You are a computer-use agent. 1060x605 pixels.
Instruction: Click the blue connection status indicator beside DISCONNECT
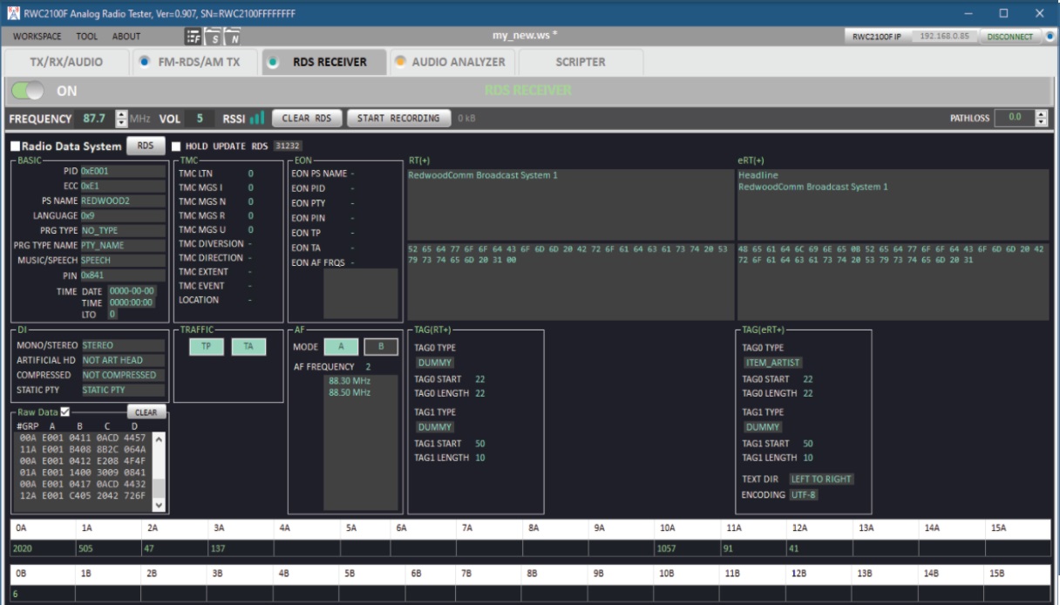click(1049, 37)
